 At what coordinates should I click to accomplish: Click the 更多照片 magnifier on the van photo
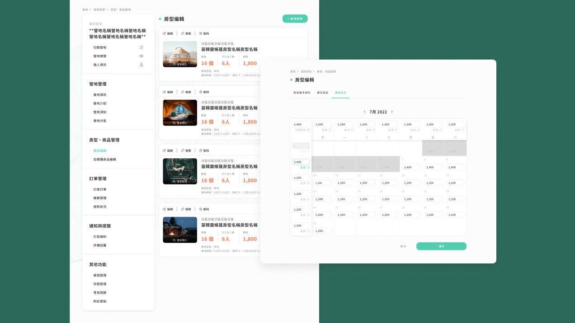[x=174, y=64]
